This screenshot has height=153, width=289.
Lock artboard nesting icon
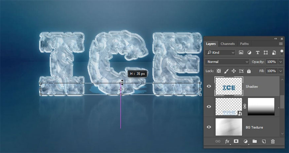click(241, 71)
